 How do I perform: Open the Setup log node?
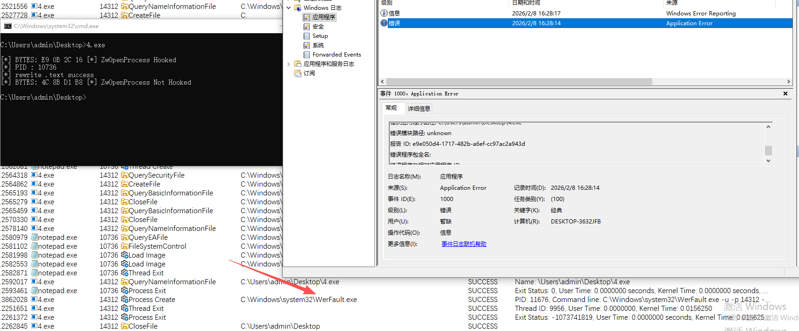[320, 36]
